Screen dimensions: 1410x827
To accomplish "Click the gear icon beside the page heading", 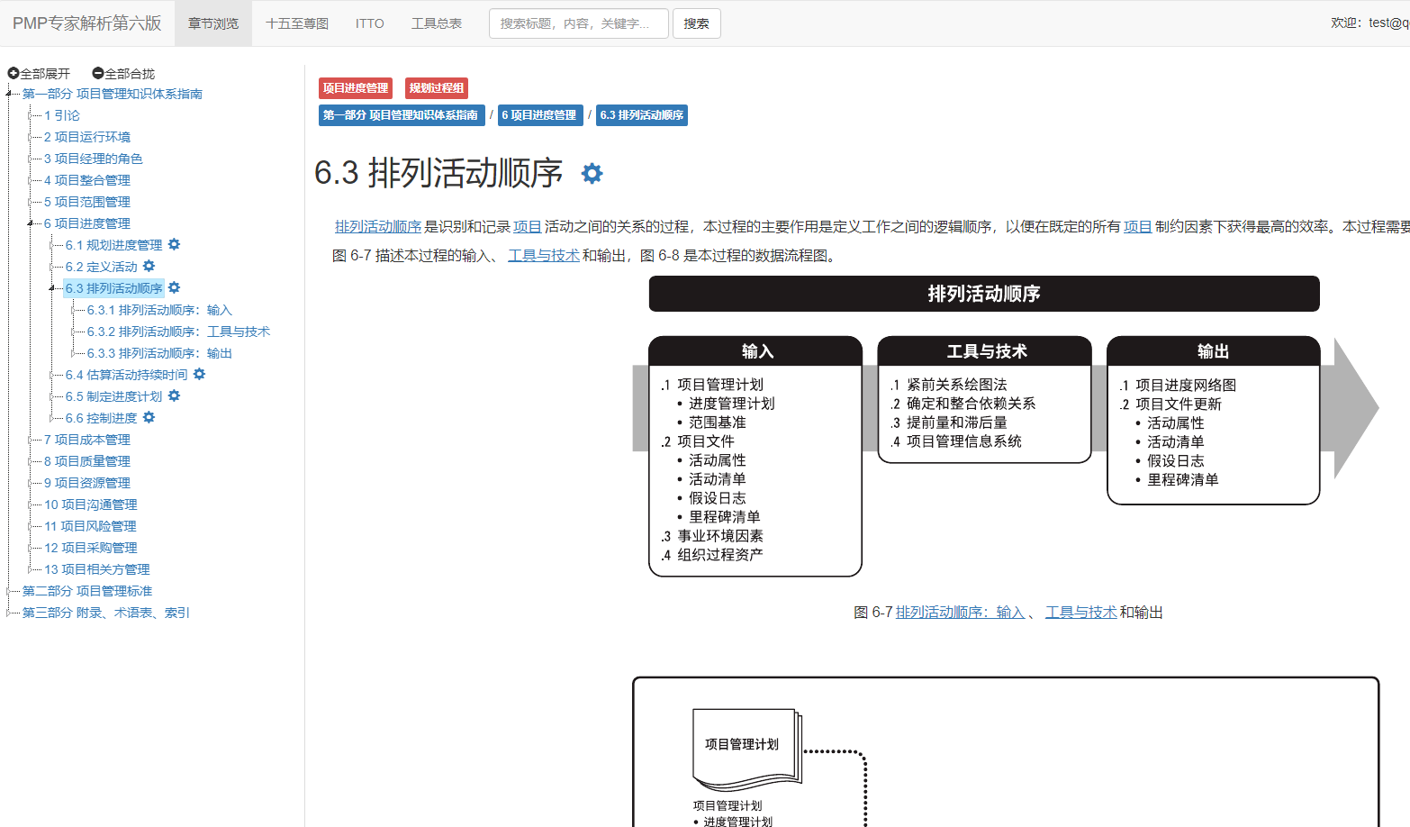I will [x=592, y=173].
